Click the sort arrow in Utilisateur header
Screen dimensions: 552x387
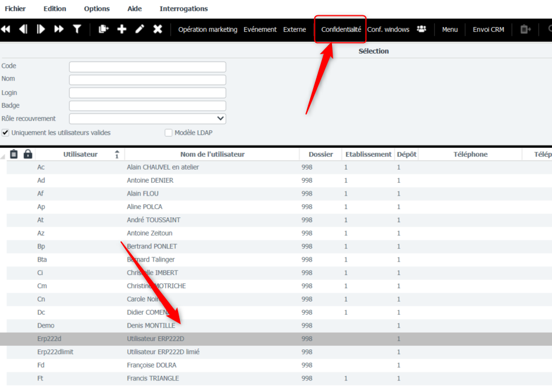[x=117, y=154]
